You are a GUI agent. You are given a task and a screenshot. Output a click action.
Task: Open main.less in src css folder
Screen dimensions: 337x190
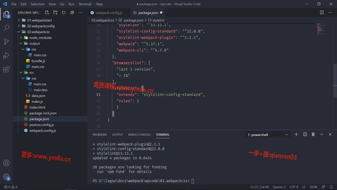(41, 90)
